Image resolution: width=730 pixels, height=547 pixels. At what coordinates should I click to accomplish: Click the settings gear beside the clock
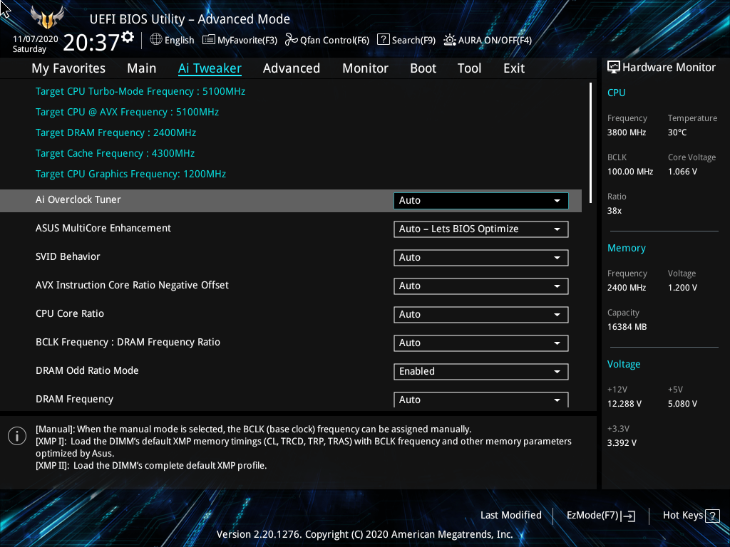pos(128,37)
